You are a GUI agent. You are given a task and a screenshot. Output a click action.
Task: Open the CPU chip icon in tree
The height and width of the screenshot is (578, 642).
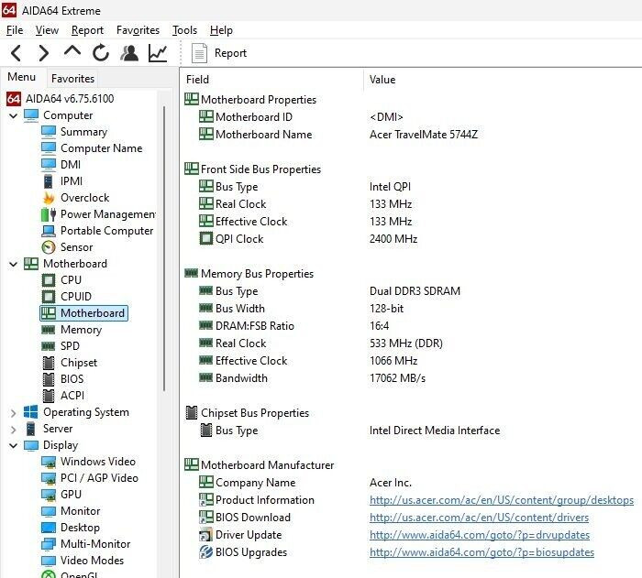pyautogui.click(x=49, y=280)
